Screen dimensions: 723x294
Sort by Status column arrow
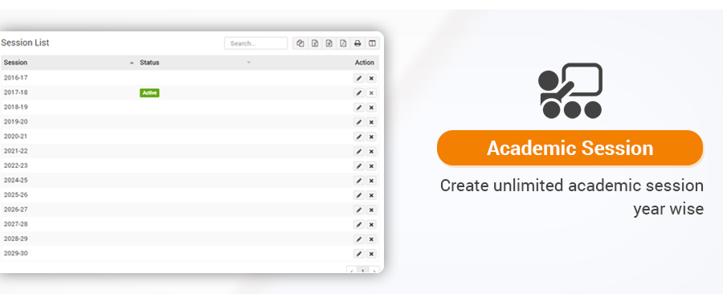pyautogui.click(x=249, y=63)
